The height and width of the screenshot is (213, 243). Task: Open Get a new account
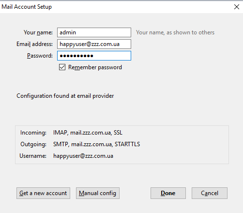pos(43,193)
